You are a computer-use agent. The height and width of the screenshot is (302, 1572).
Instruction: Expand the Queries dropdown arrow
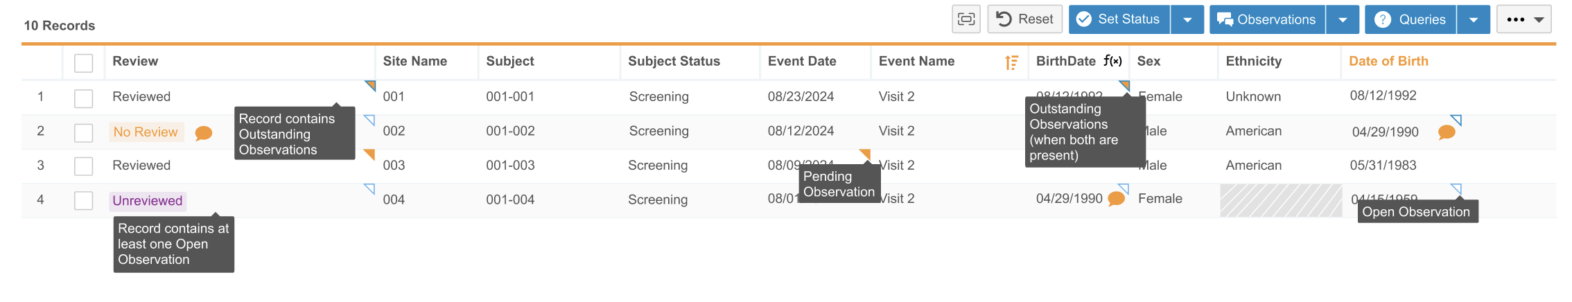click(1474, 19)
